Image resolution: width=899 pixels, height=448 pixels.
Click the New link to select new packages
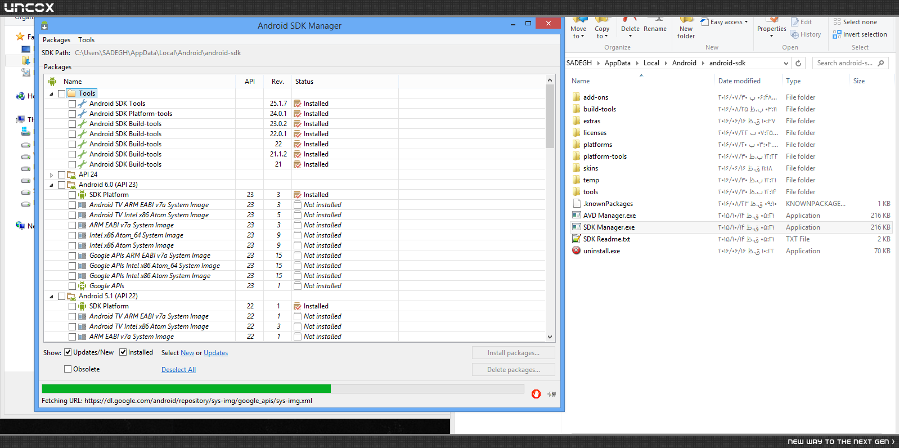point(187,353)
